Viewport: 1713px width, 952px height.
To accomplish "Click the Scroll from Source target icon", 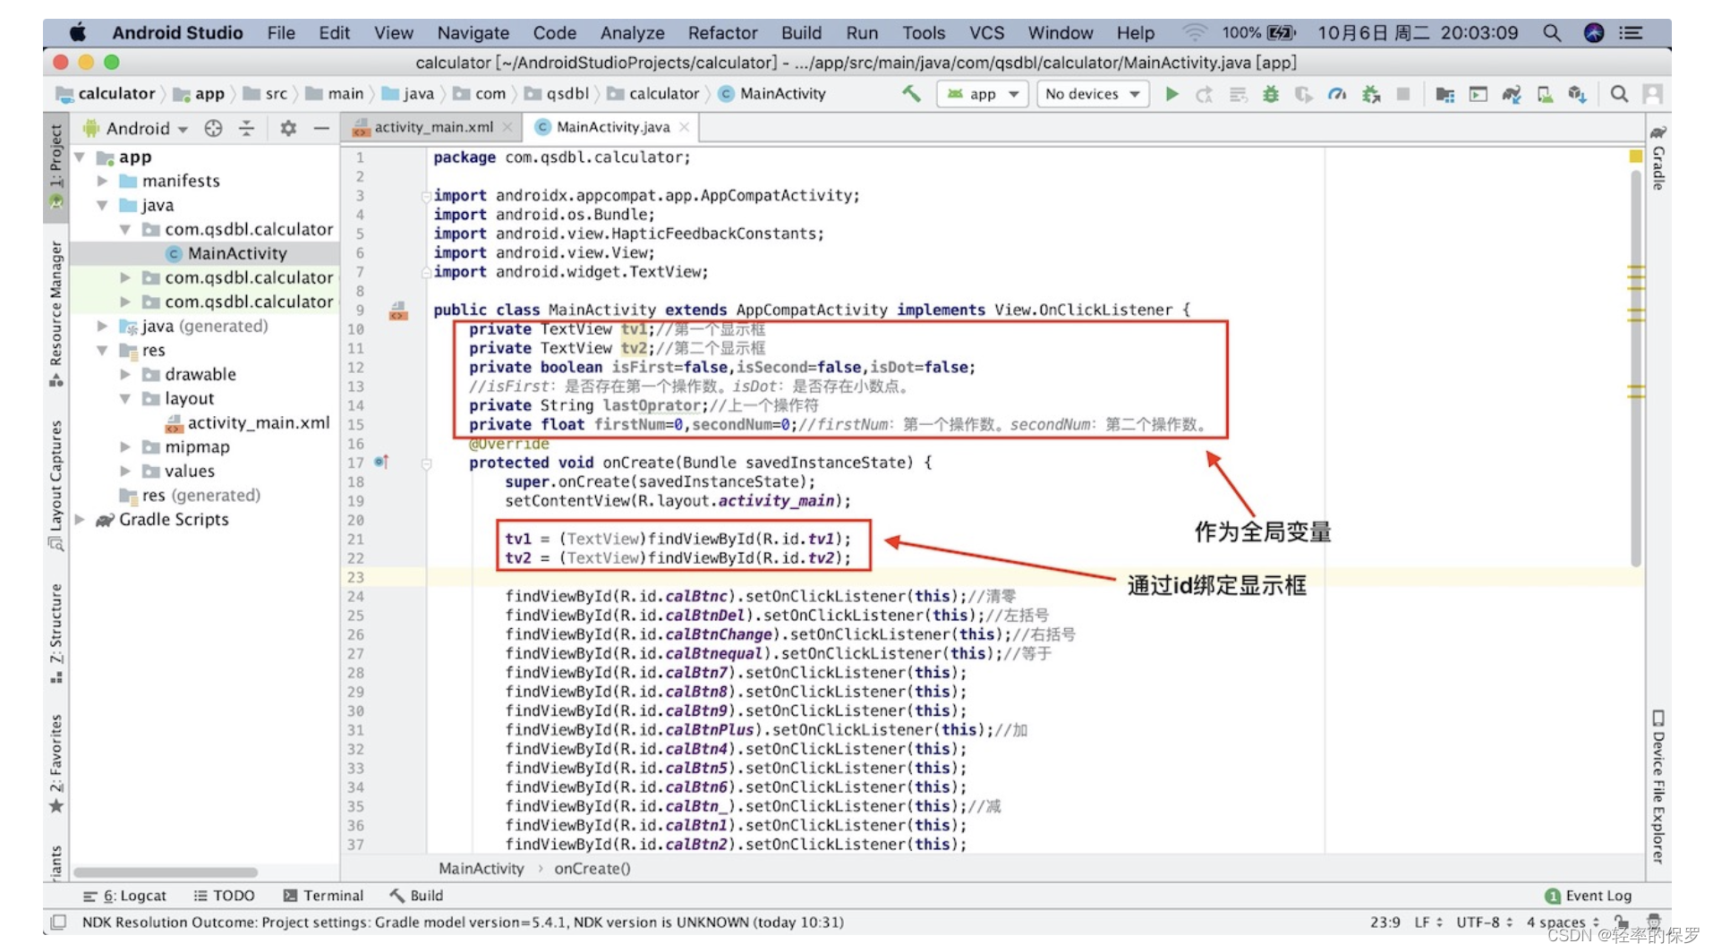I will tap(213, 128).
